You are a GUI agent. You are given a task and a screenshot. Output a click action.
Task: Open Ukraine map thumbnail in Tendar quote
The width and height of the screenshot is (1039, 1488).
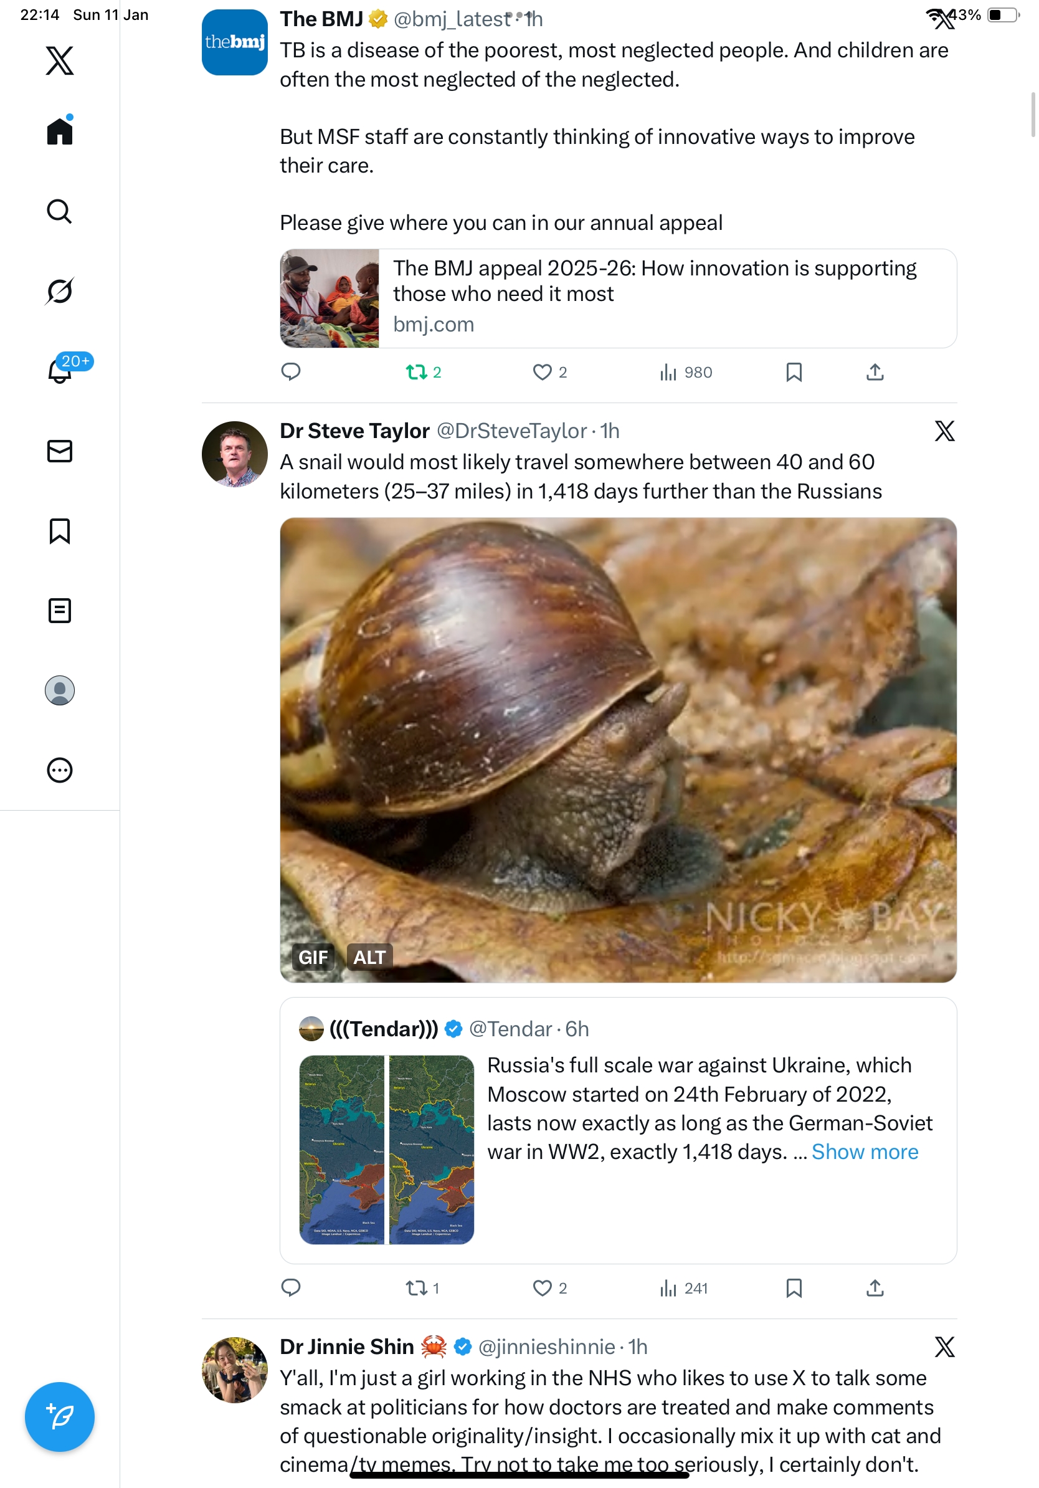click(386, 1149)
